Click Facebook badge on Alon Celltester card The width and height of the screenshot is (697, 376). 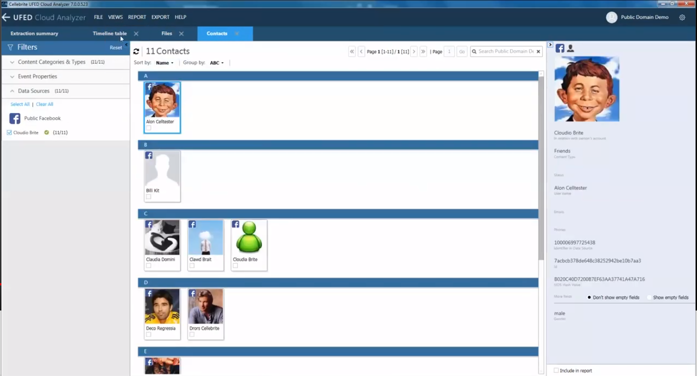click(149, 86)
